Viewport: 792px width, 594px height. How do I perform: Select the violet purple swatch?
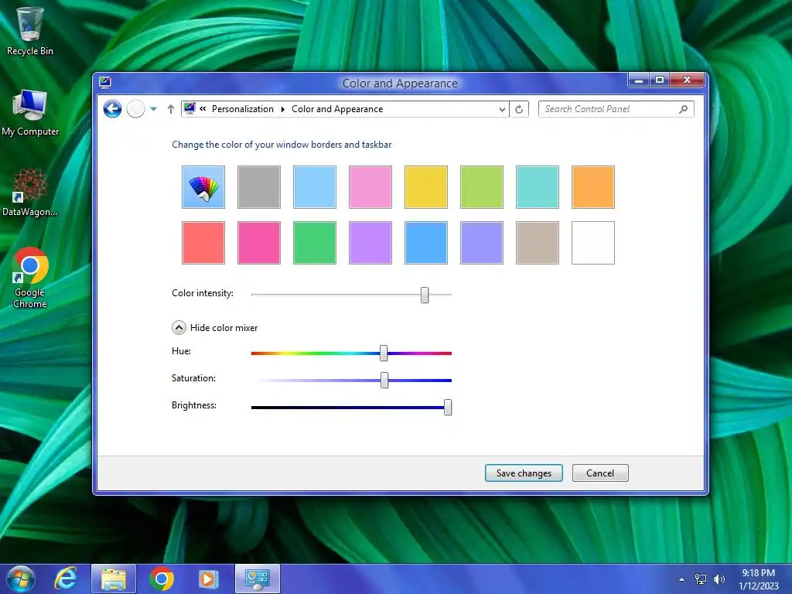pos(370,242)
